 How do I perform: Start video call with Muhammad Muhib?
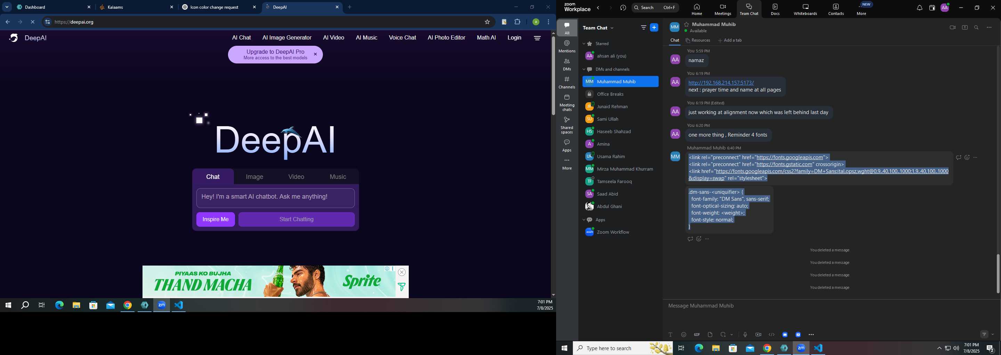coord(952,27)
